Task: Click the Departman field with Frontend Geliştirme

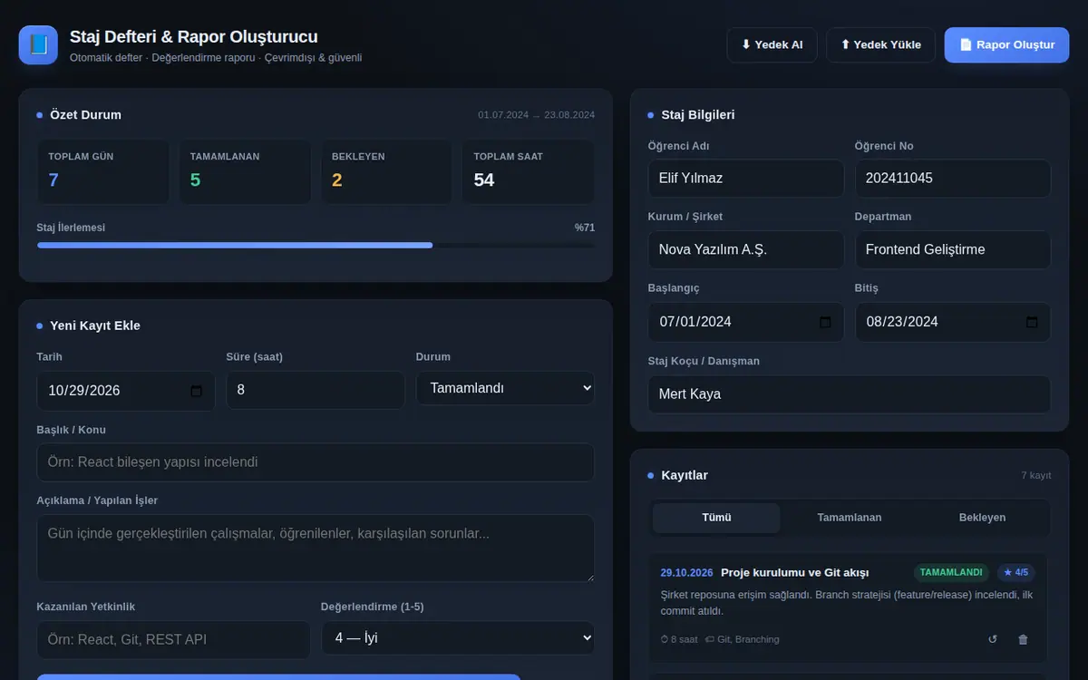Action: click(953, 250)
